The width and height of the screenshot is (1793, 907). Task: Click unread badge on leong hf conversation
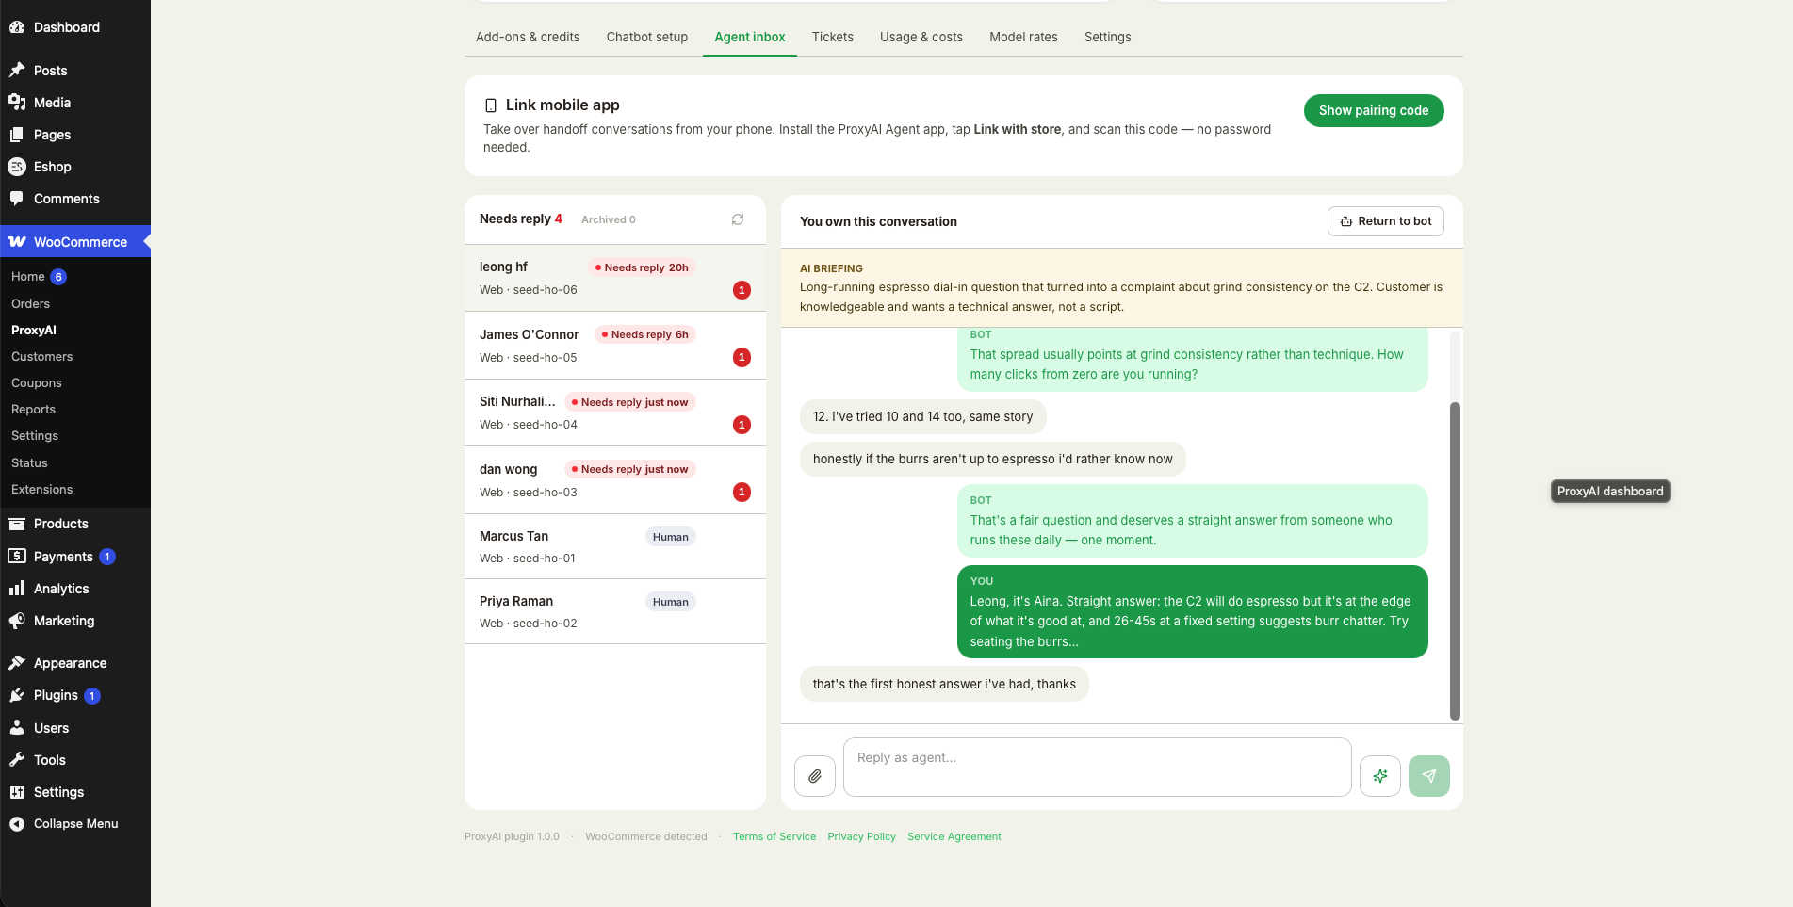click(x=742, y=290)
